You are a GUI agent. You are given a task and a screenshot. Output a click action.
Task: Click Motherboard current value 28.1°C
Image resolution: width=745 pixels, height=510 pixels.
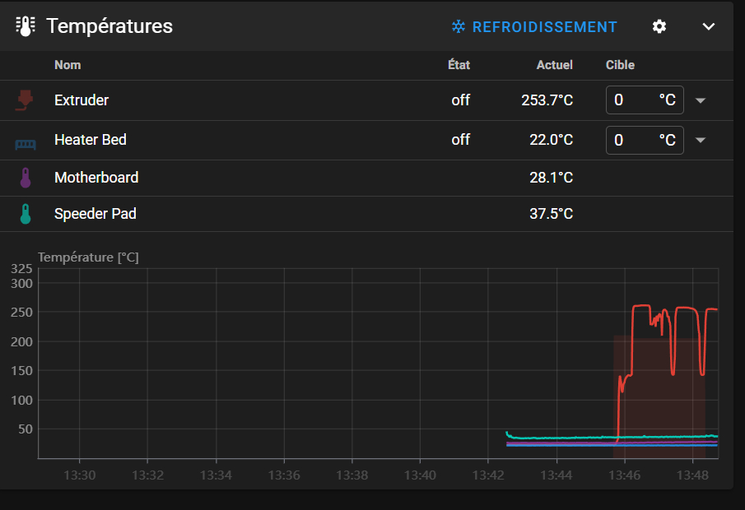click(552, 177)
